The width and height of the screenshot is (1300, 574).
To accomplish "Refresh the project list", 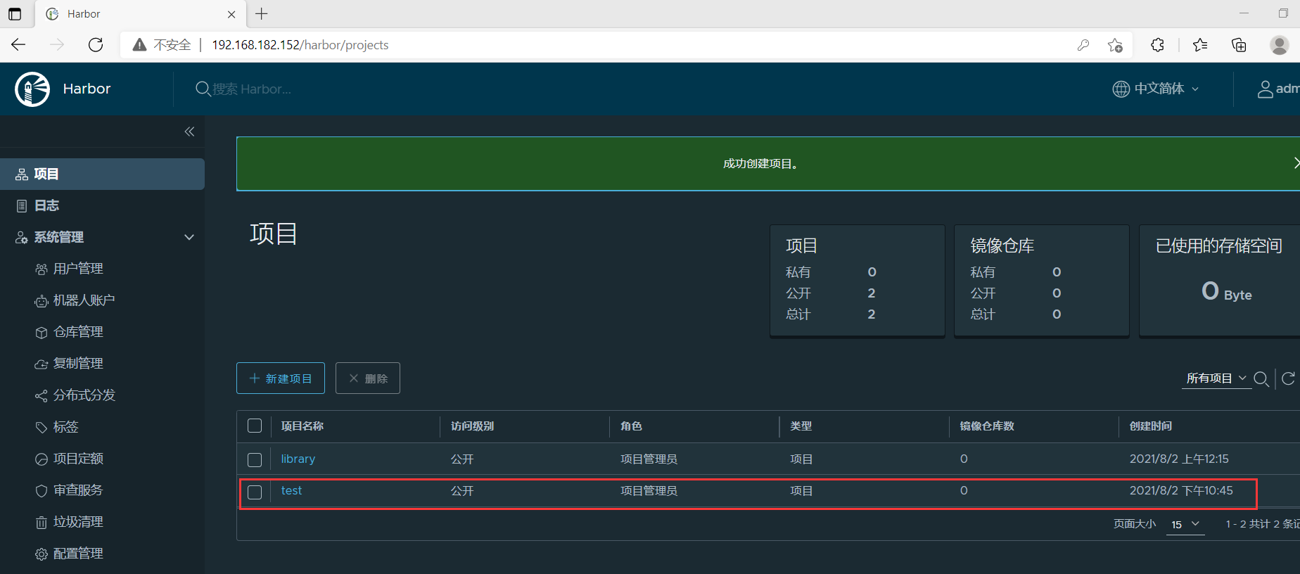I will click(1288, 379).
